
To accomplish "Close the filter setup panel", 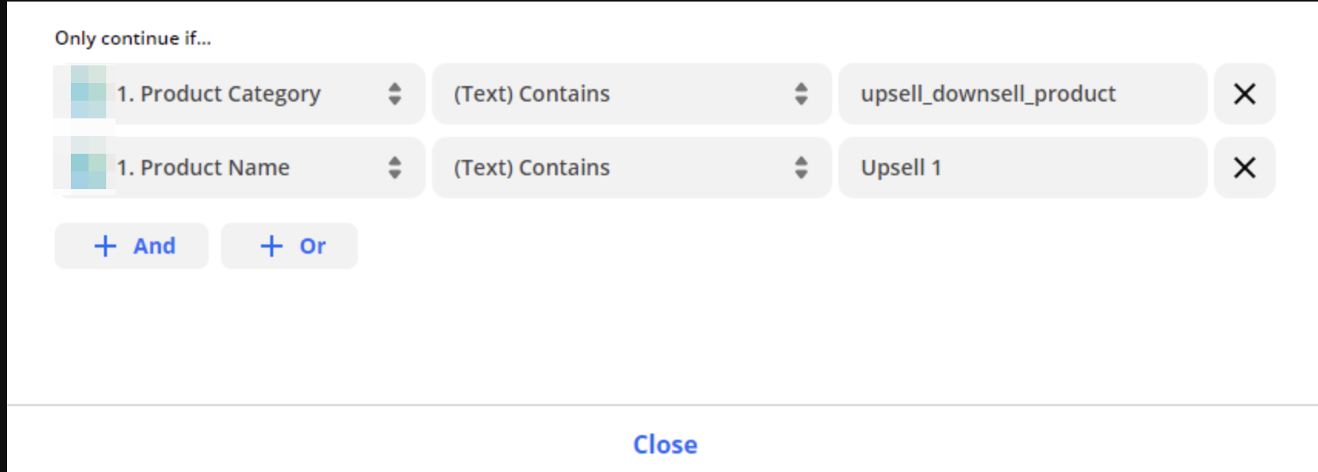I will [x=665, y=444].
